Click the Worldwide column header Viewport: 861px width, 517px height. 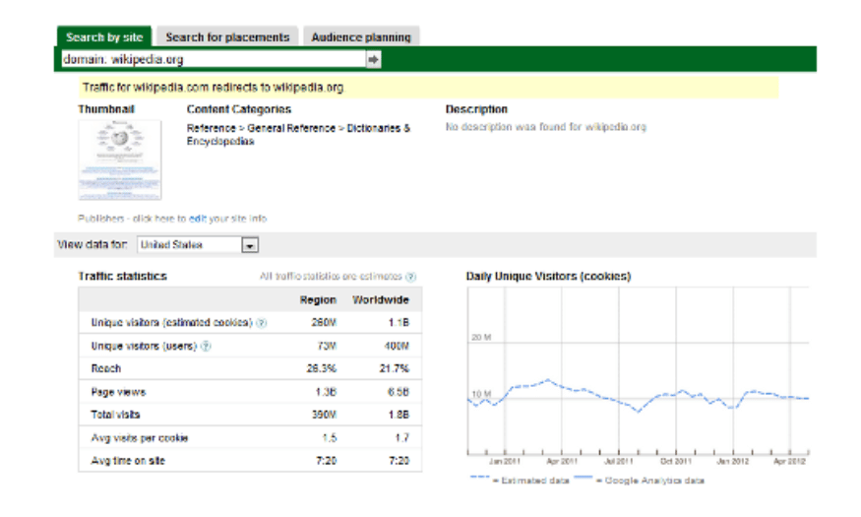coord(381,300)
